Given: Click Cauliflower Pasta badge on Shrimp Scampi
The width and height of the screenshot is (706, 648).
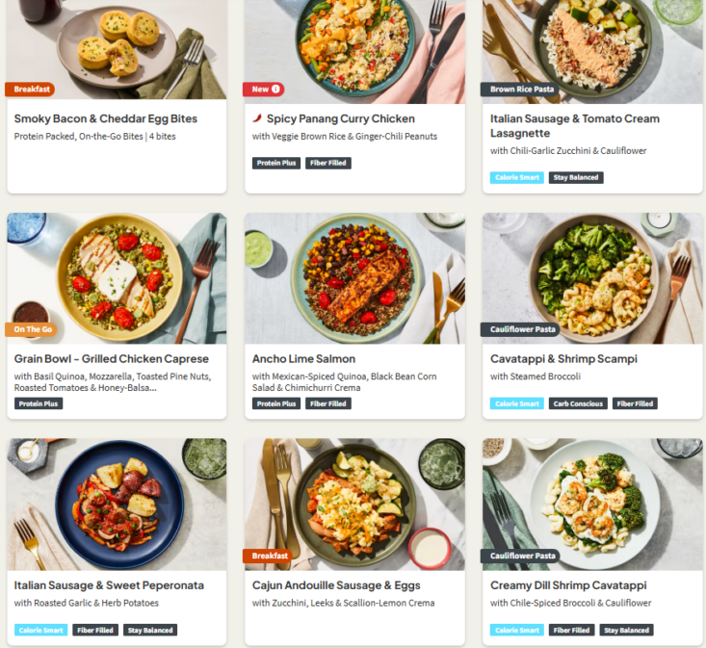Looking at the screenshot, I should click(x=520, y=329).
